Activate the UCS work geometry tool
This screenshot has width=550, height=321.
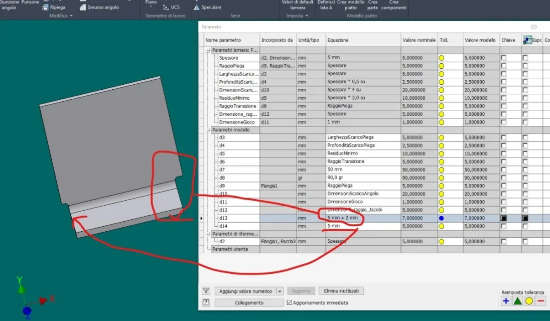tap(171, 7)
